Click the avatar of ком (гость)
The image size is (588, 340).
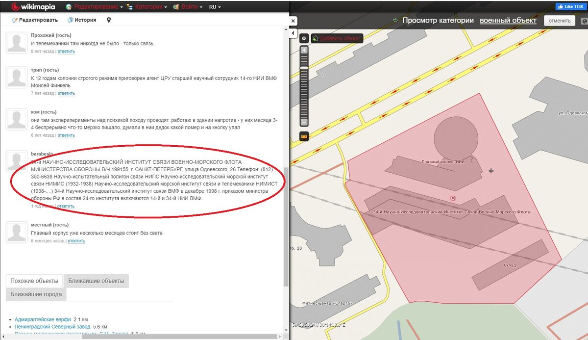pos(16,120)
